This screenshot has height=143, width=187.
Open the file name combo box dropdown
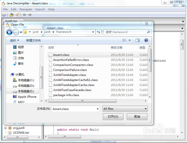(98, 109)
